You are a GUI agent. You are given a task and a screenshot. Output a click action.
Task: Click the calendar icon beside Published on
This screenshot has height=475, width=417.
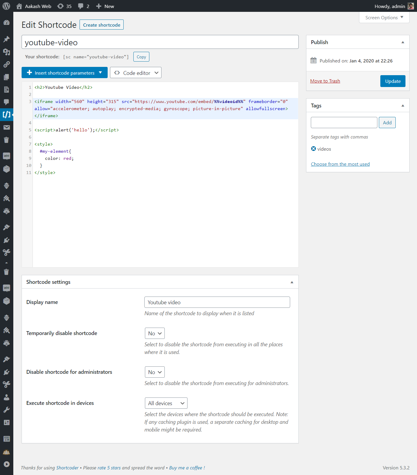pyautogui.click(x=313, y=60)
